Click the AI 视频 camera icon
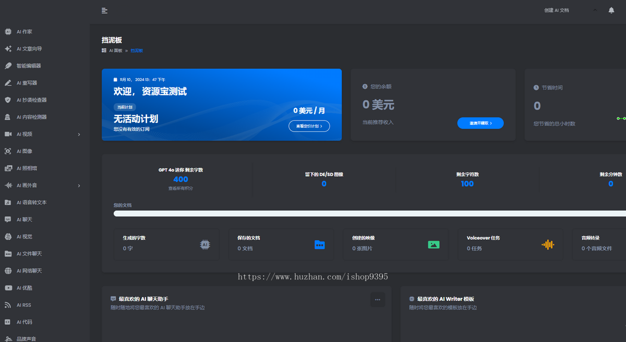This screenshot has height=342, width=626. point(8,134)
